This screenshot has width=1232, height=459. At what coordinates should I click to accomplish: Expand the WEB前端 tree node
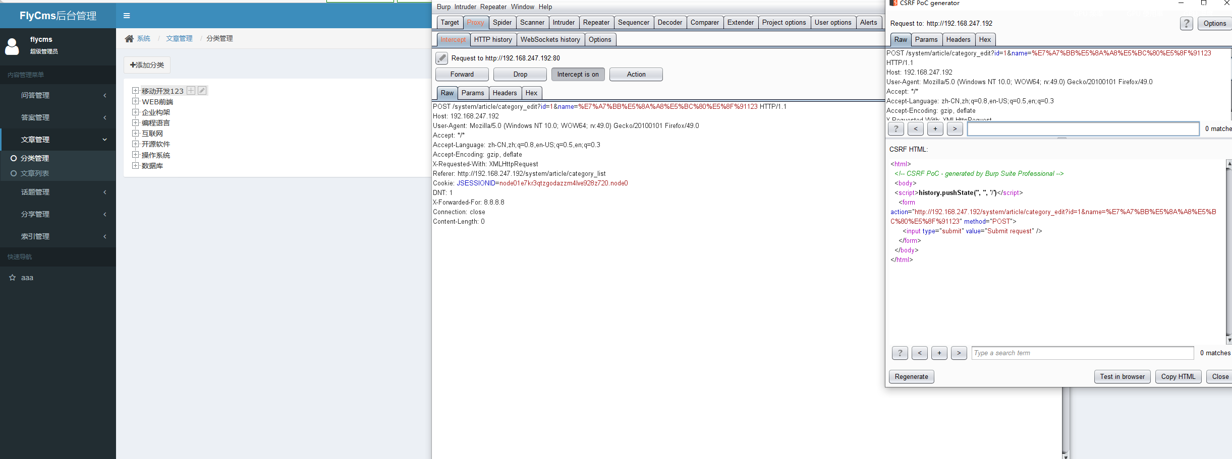click(x=135, y=101)
